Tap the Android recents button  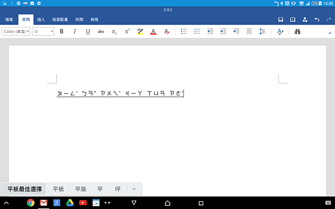pyautogui.click(x=201, y=203)
